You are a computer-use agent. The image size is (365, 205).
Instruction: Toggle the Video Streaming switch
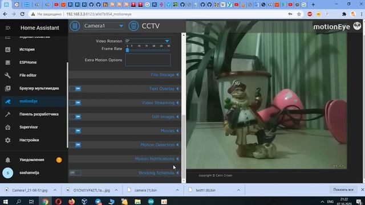pyautogui.click(x=75, y=102)
